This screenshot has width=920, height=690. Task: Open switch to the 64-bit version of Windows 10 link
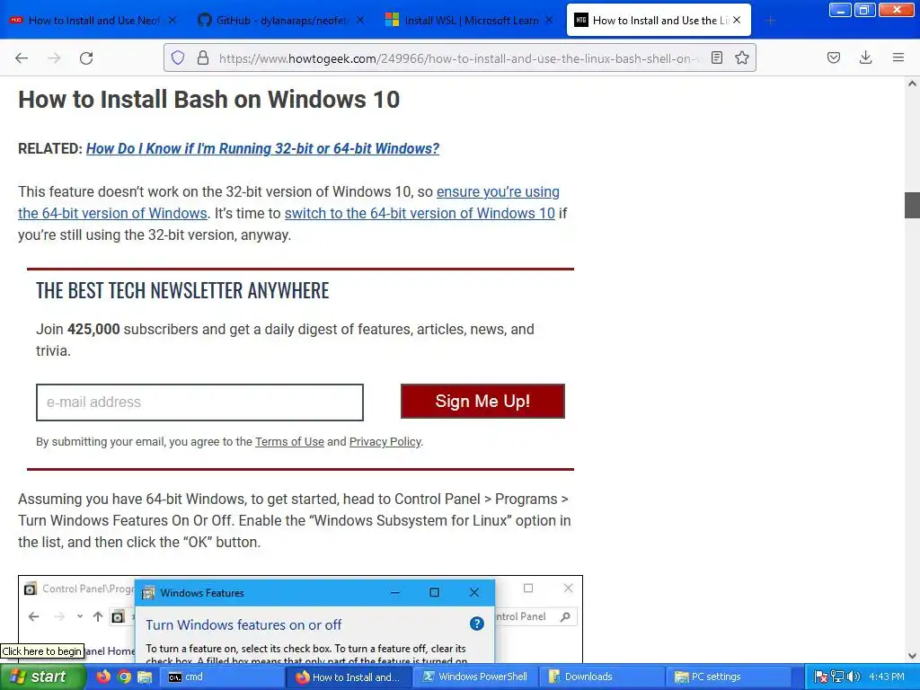click(420, 213)
